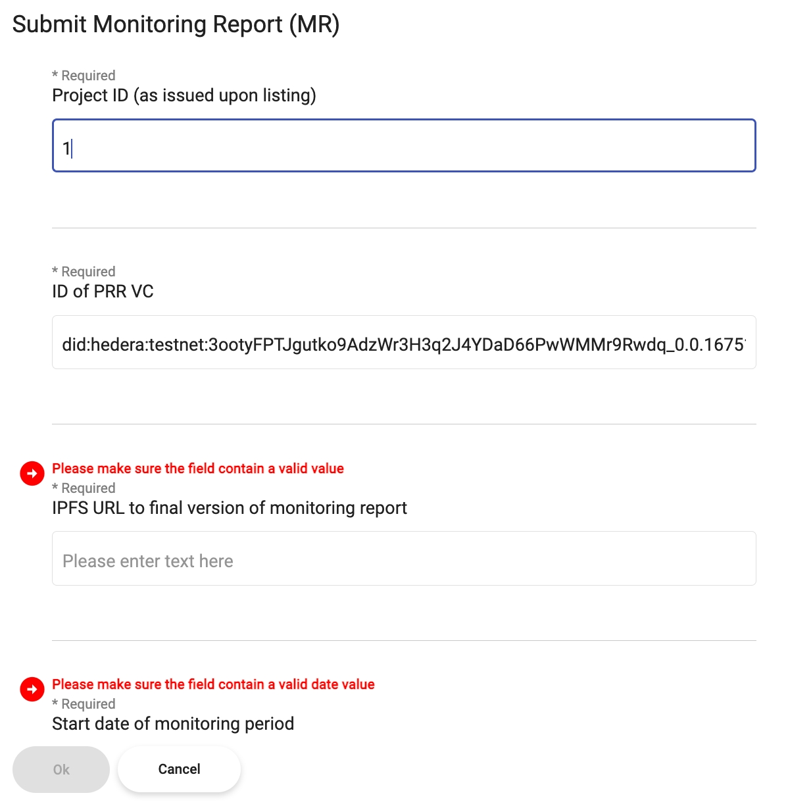Select the IPFS URL monitoring report label
Screen dimensions: 788x812
click(x=230, y=508)
